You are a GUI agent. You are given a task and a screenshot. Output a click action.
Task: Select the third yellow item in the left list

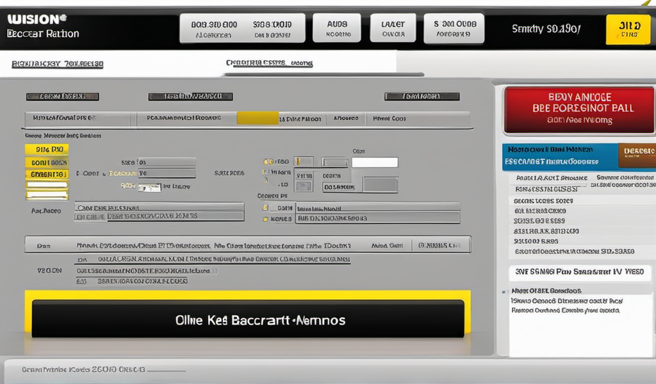click(46, 174)
